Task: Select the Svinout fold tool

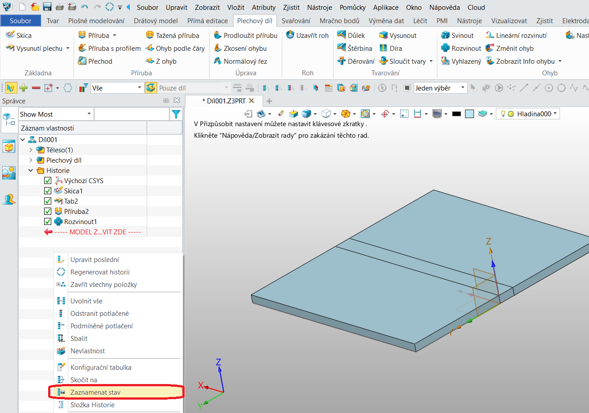Action: pyautogui.click(x=457, y=35)
